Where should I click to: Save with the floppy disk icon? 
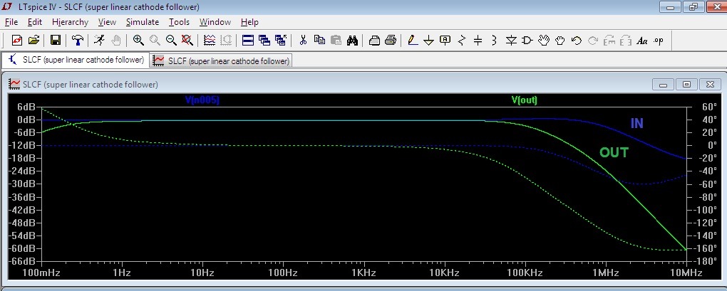pyautogui.click(x=55, y=41)
